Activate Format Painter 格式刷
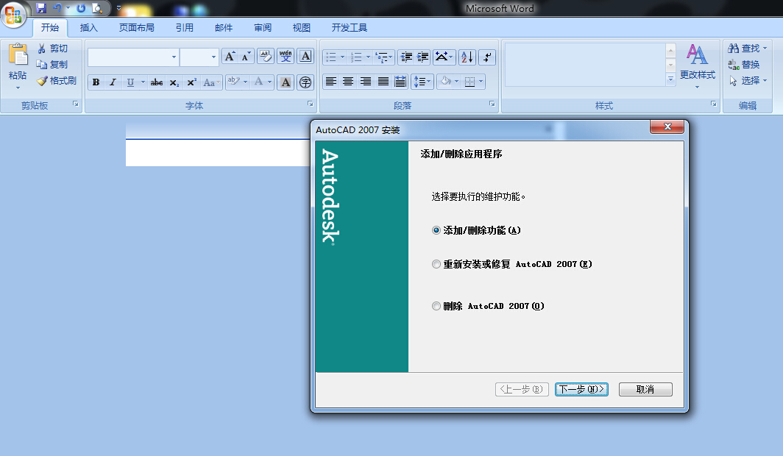The width and height of the screenshot is (783, 456). (57, 80)
